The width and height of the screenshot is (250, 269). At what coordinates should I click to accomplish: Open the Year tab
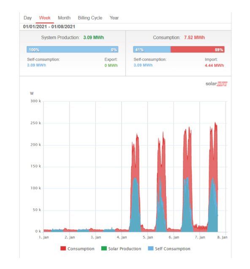pos(114,18)
